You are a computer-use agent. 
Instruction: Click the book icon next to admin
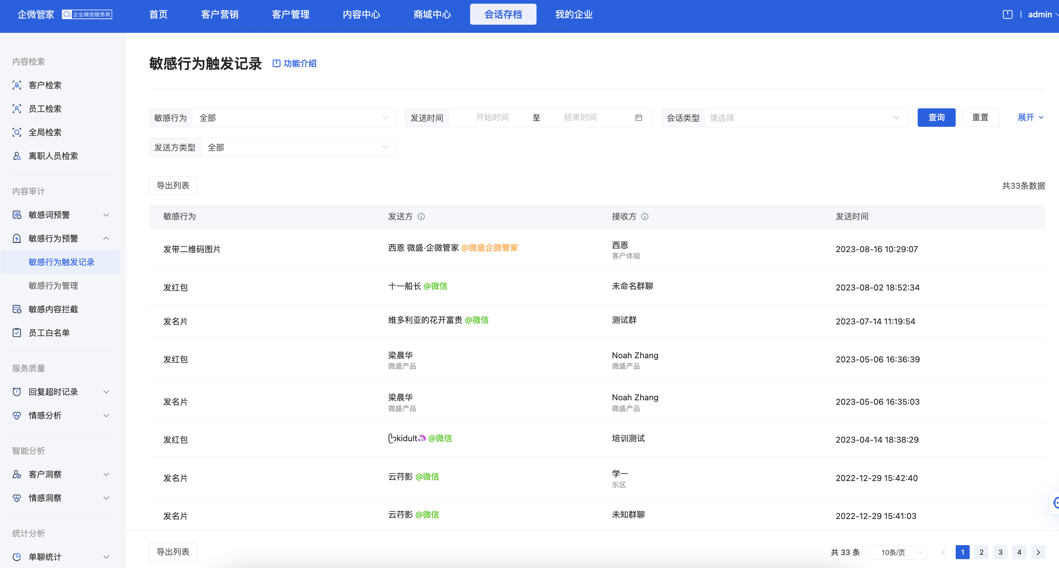click(1007, 14)
